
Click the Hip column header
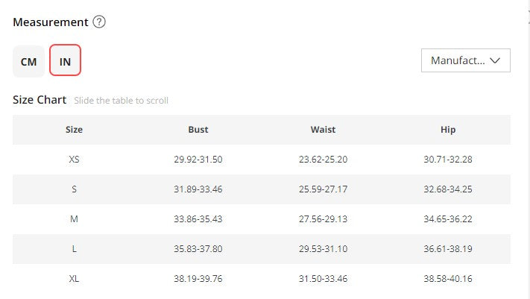tap(448, 130)
